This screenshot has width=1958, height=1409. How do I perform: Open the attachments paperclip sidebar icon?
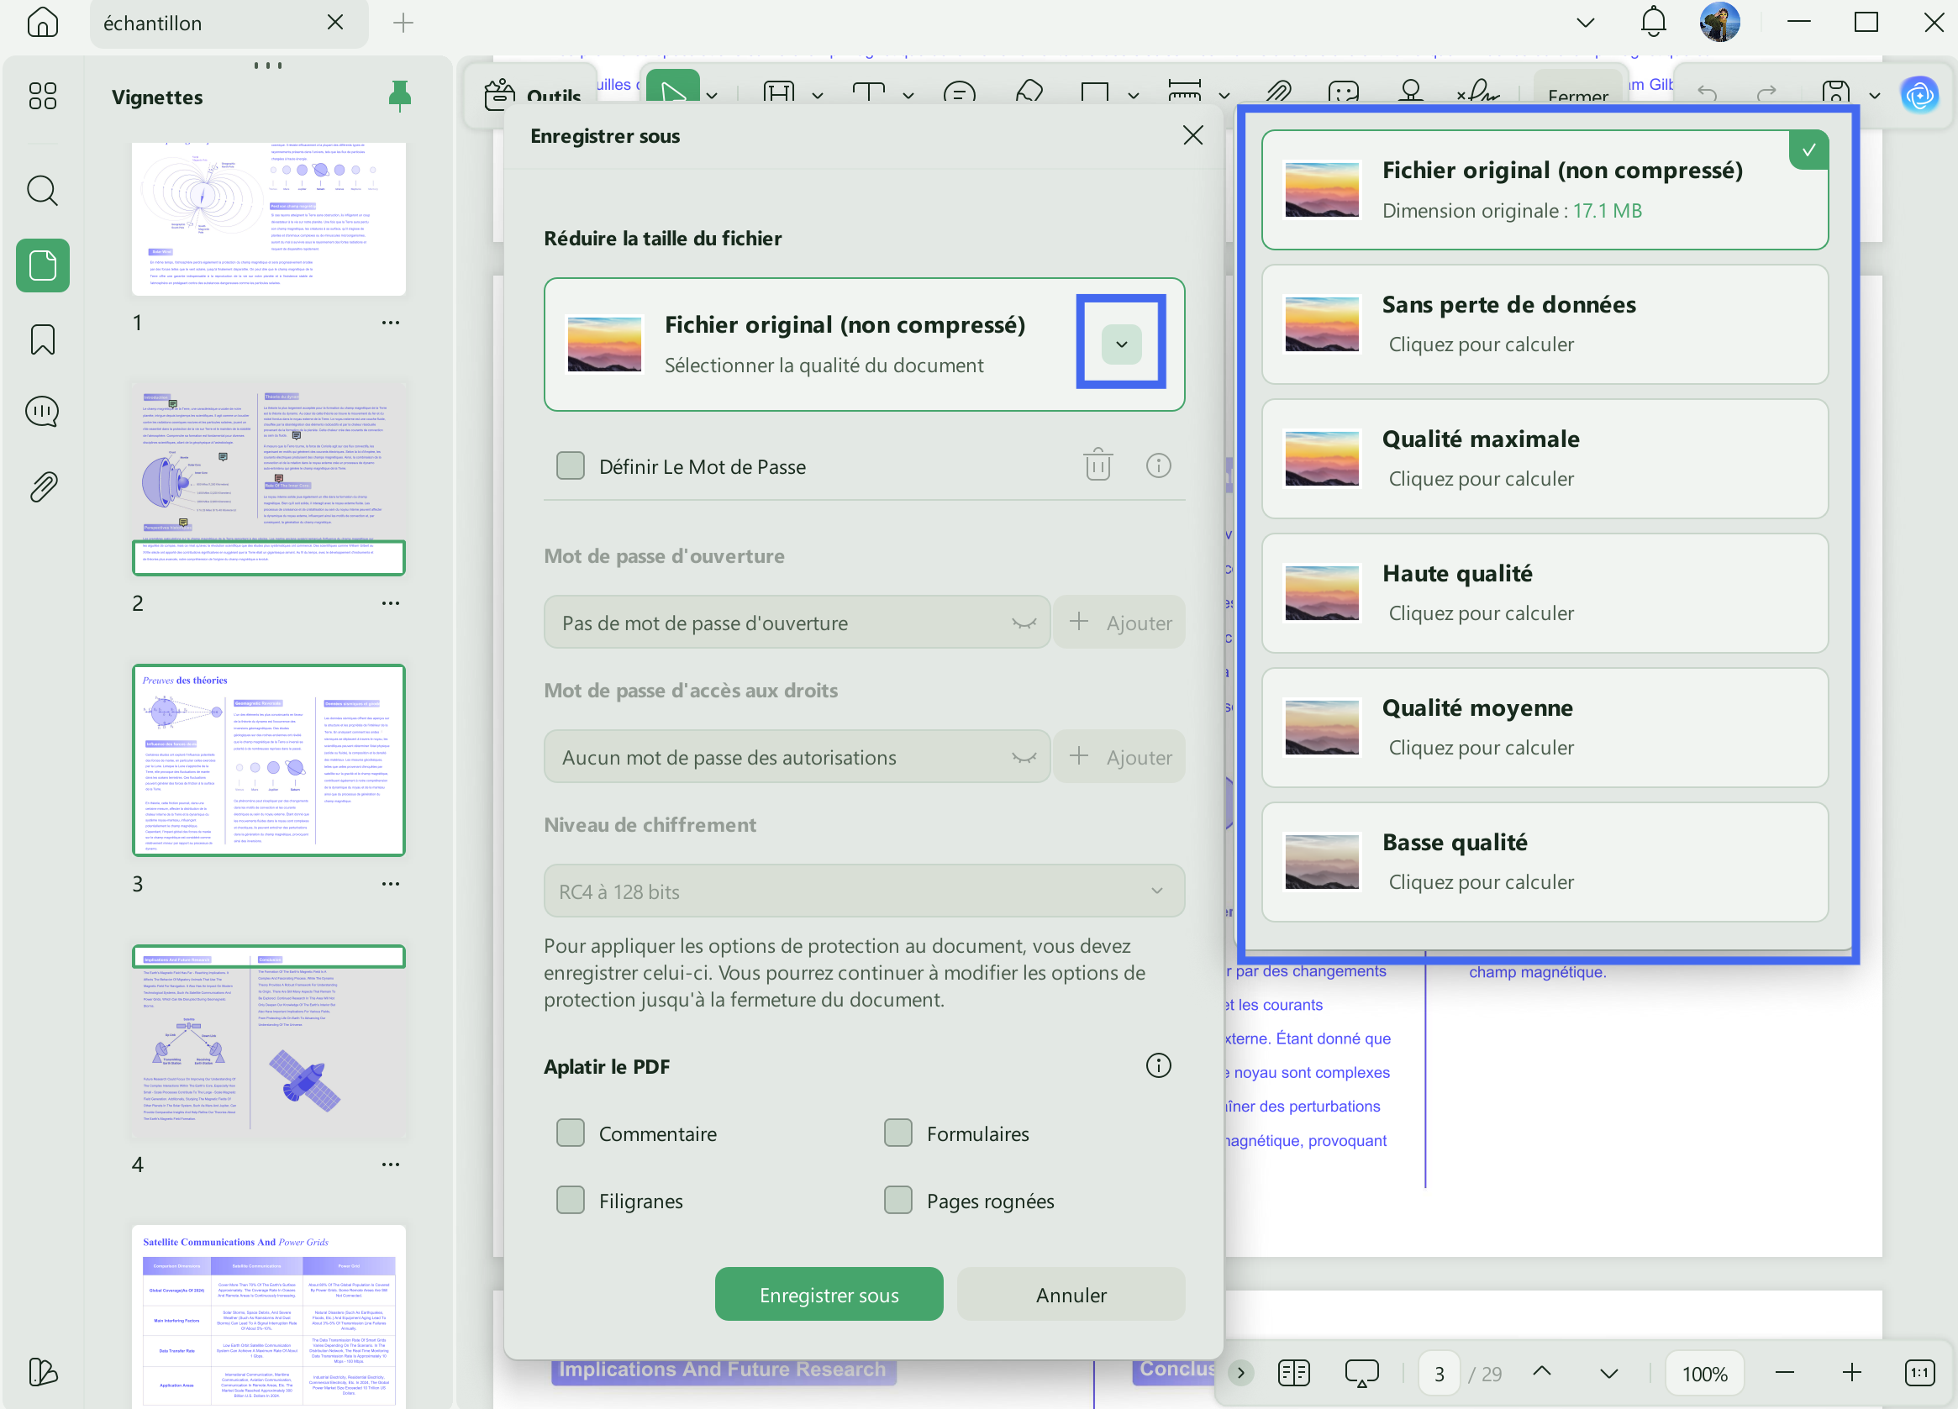click(42, 487)
